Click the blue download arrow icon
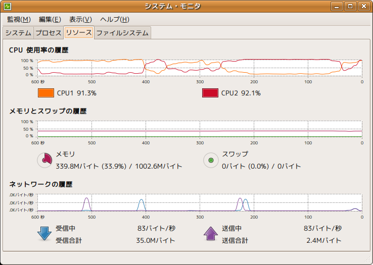Screen dimensions: 373x265 click(x=45, y=234)
